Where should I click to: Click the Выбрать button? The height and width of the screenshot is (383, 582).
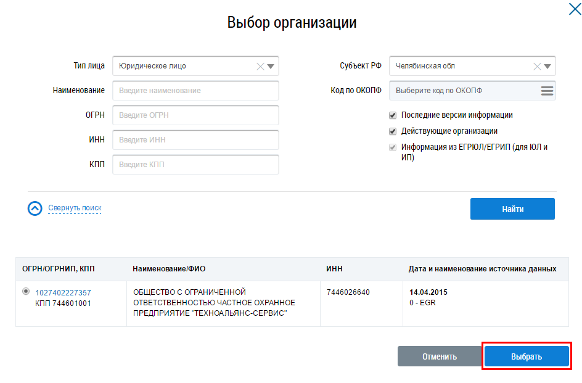(x=527, y=356)
